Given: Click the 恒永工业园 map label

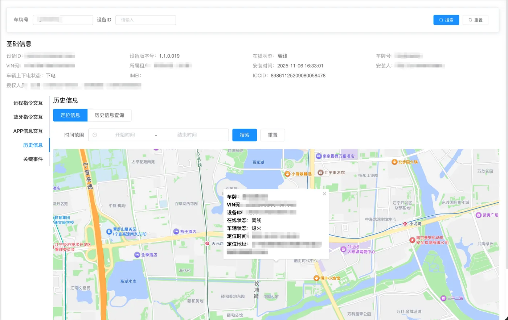Looking at the screenshot, I should (x=368, y=175).
